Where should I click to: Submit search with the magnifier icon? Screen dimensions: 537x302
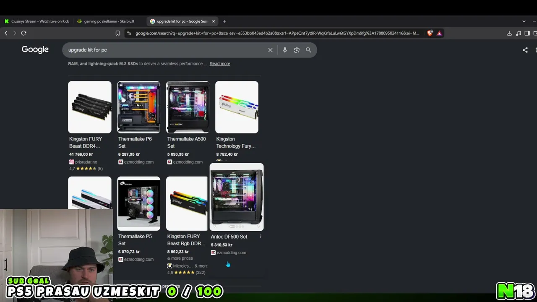click(x=308, y=50)
